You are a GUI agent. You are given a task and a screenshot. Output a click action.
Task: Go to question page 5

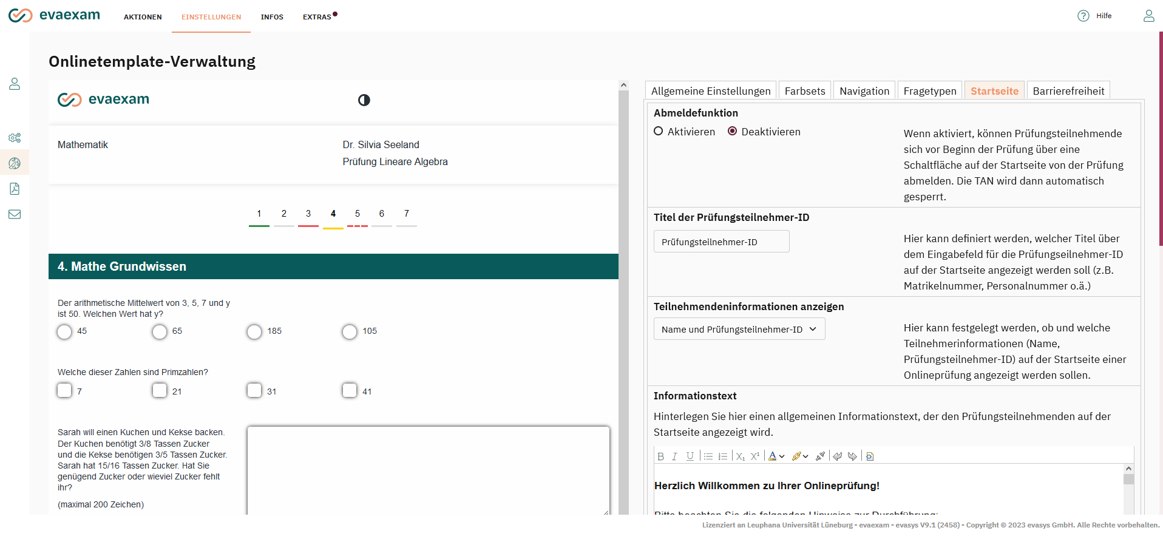pos(358,214)
